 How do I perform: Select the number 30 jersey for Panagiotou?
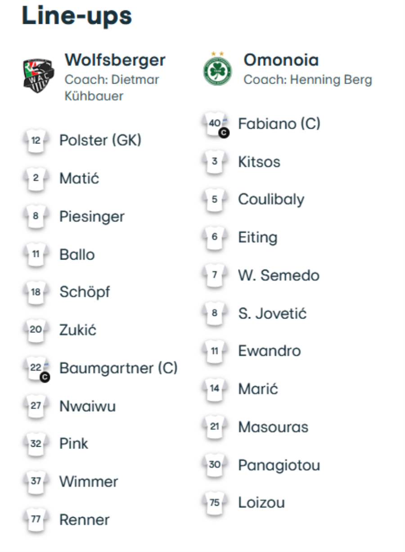[x=215, y=465]
